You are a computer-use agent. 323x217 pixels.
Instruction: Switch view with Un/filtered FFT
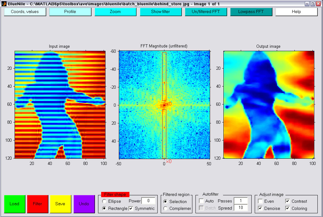coord(206,12)
